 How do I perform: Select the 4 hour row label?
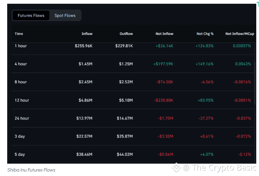[x=21, y=64]
